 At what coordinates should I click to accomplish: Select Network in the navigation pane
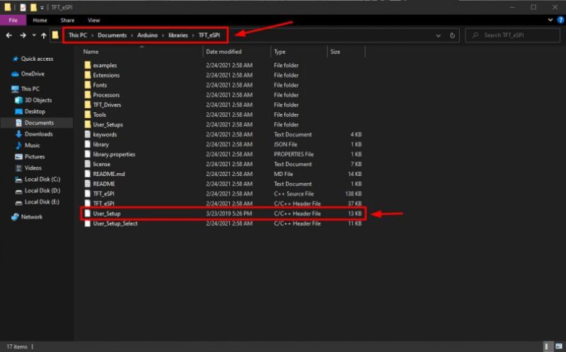click(x=31, y=217)
